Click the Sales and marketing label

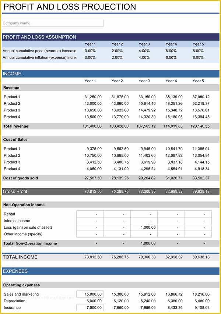tap(21, 294)
